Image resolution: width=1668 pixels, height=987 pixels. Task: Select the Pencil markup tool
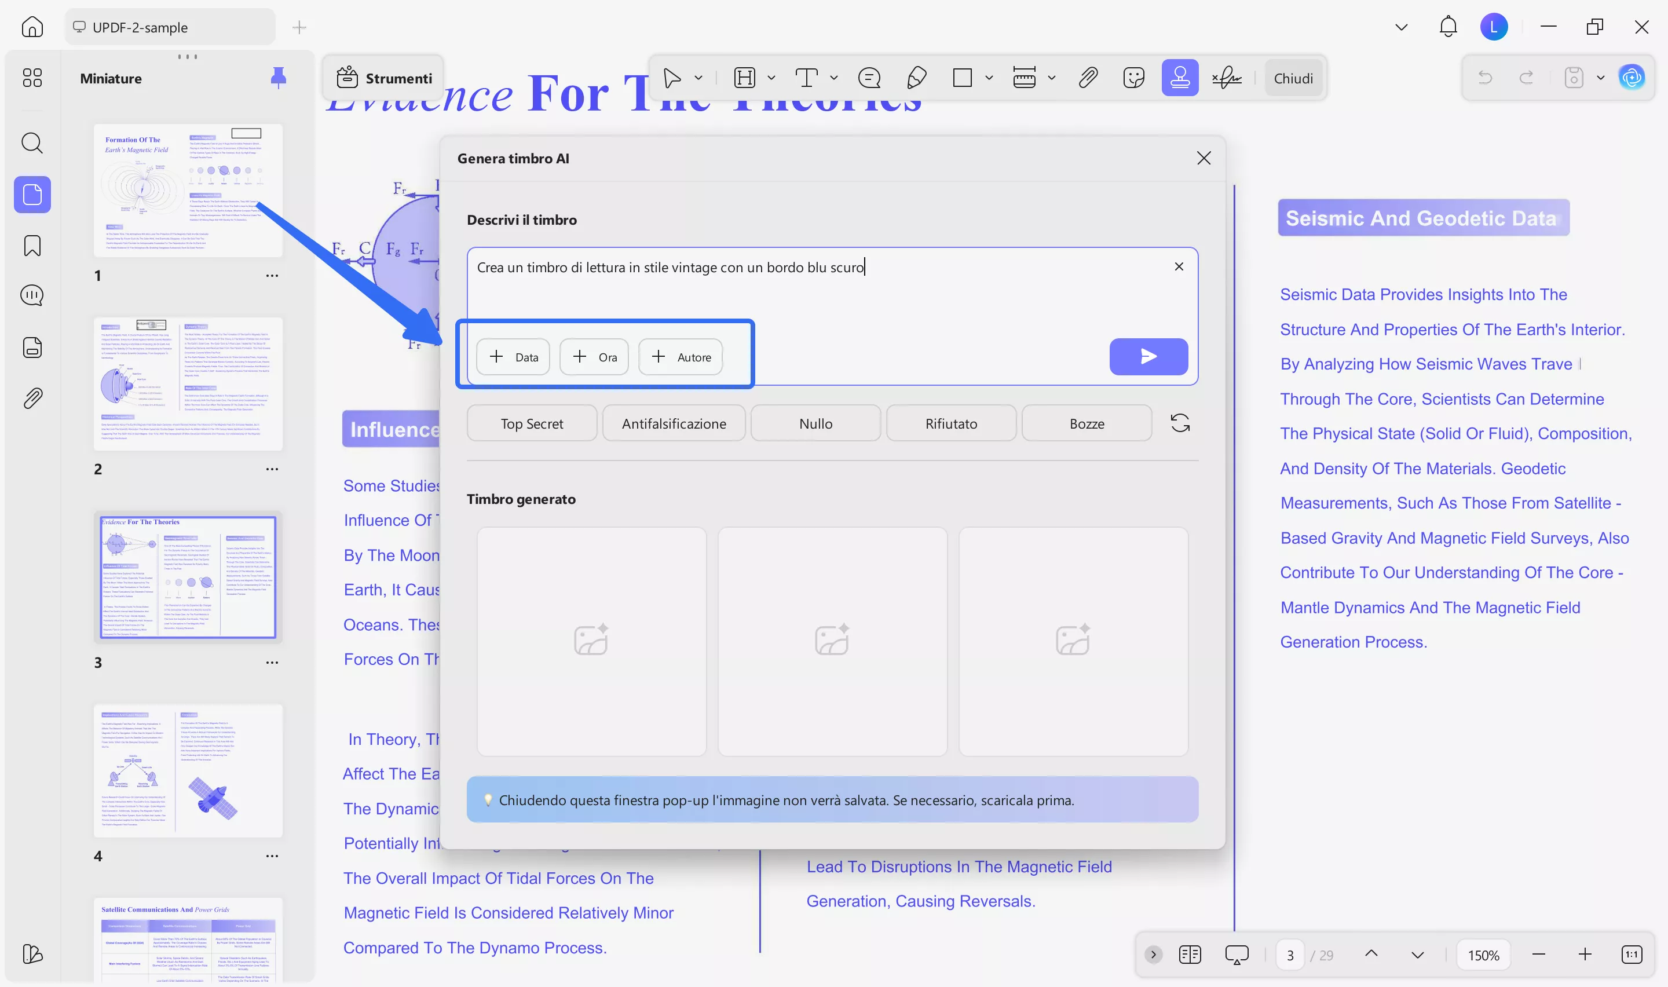point(917,77)
